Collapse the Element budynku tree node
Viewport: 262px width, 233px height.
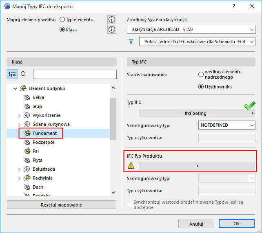tap(15, 88)
